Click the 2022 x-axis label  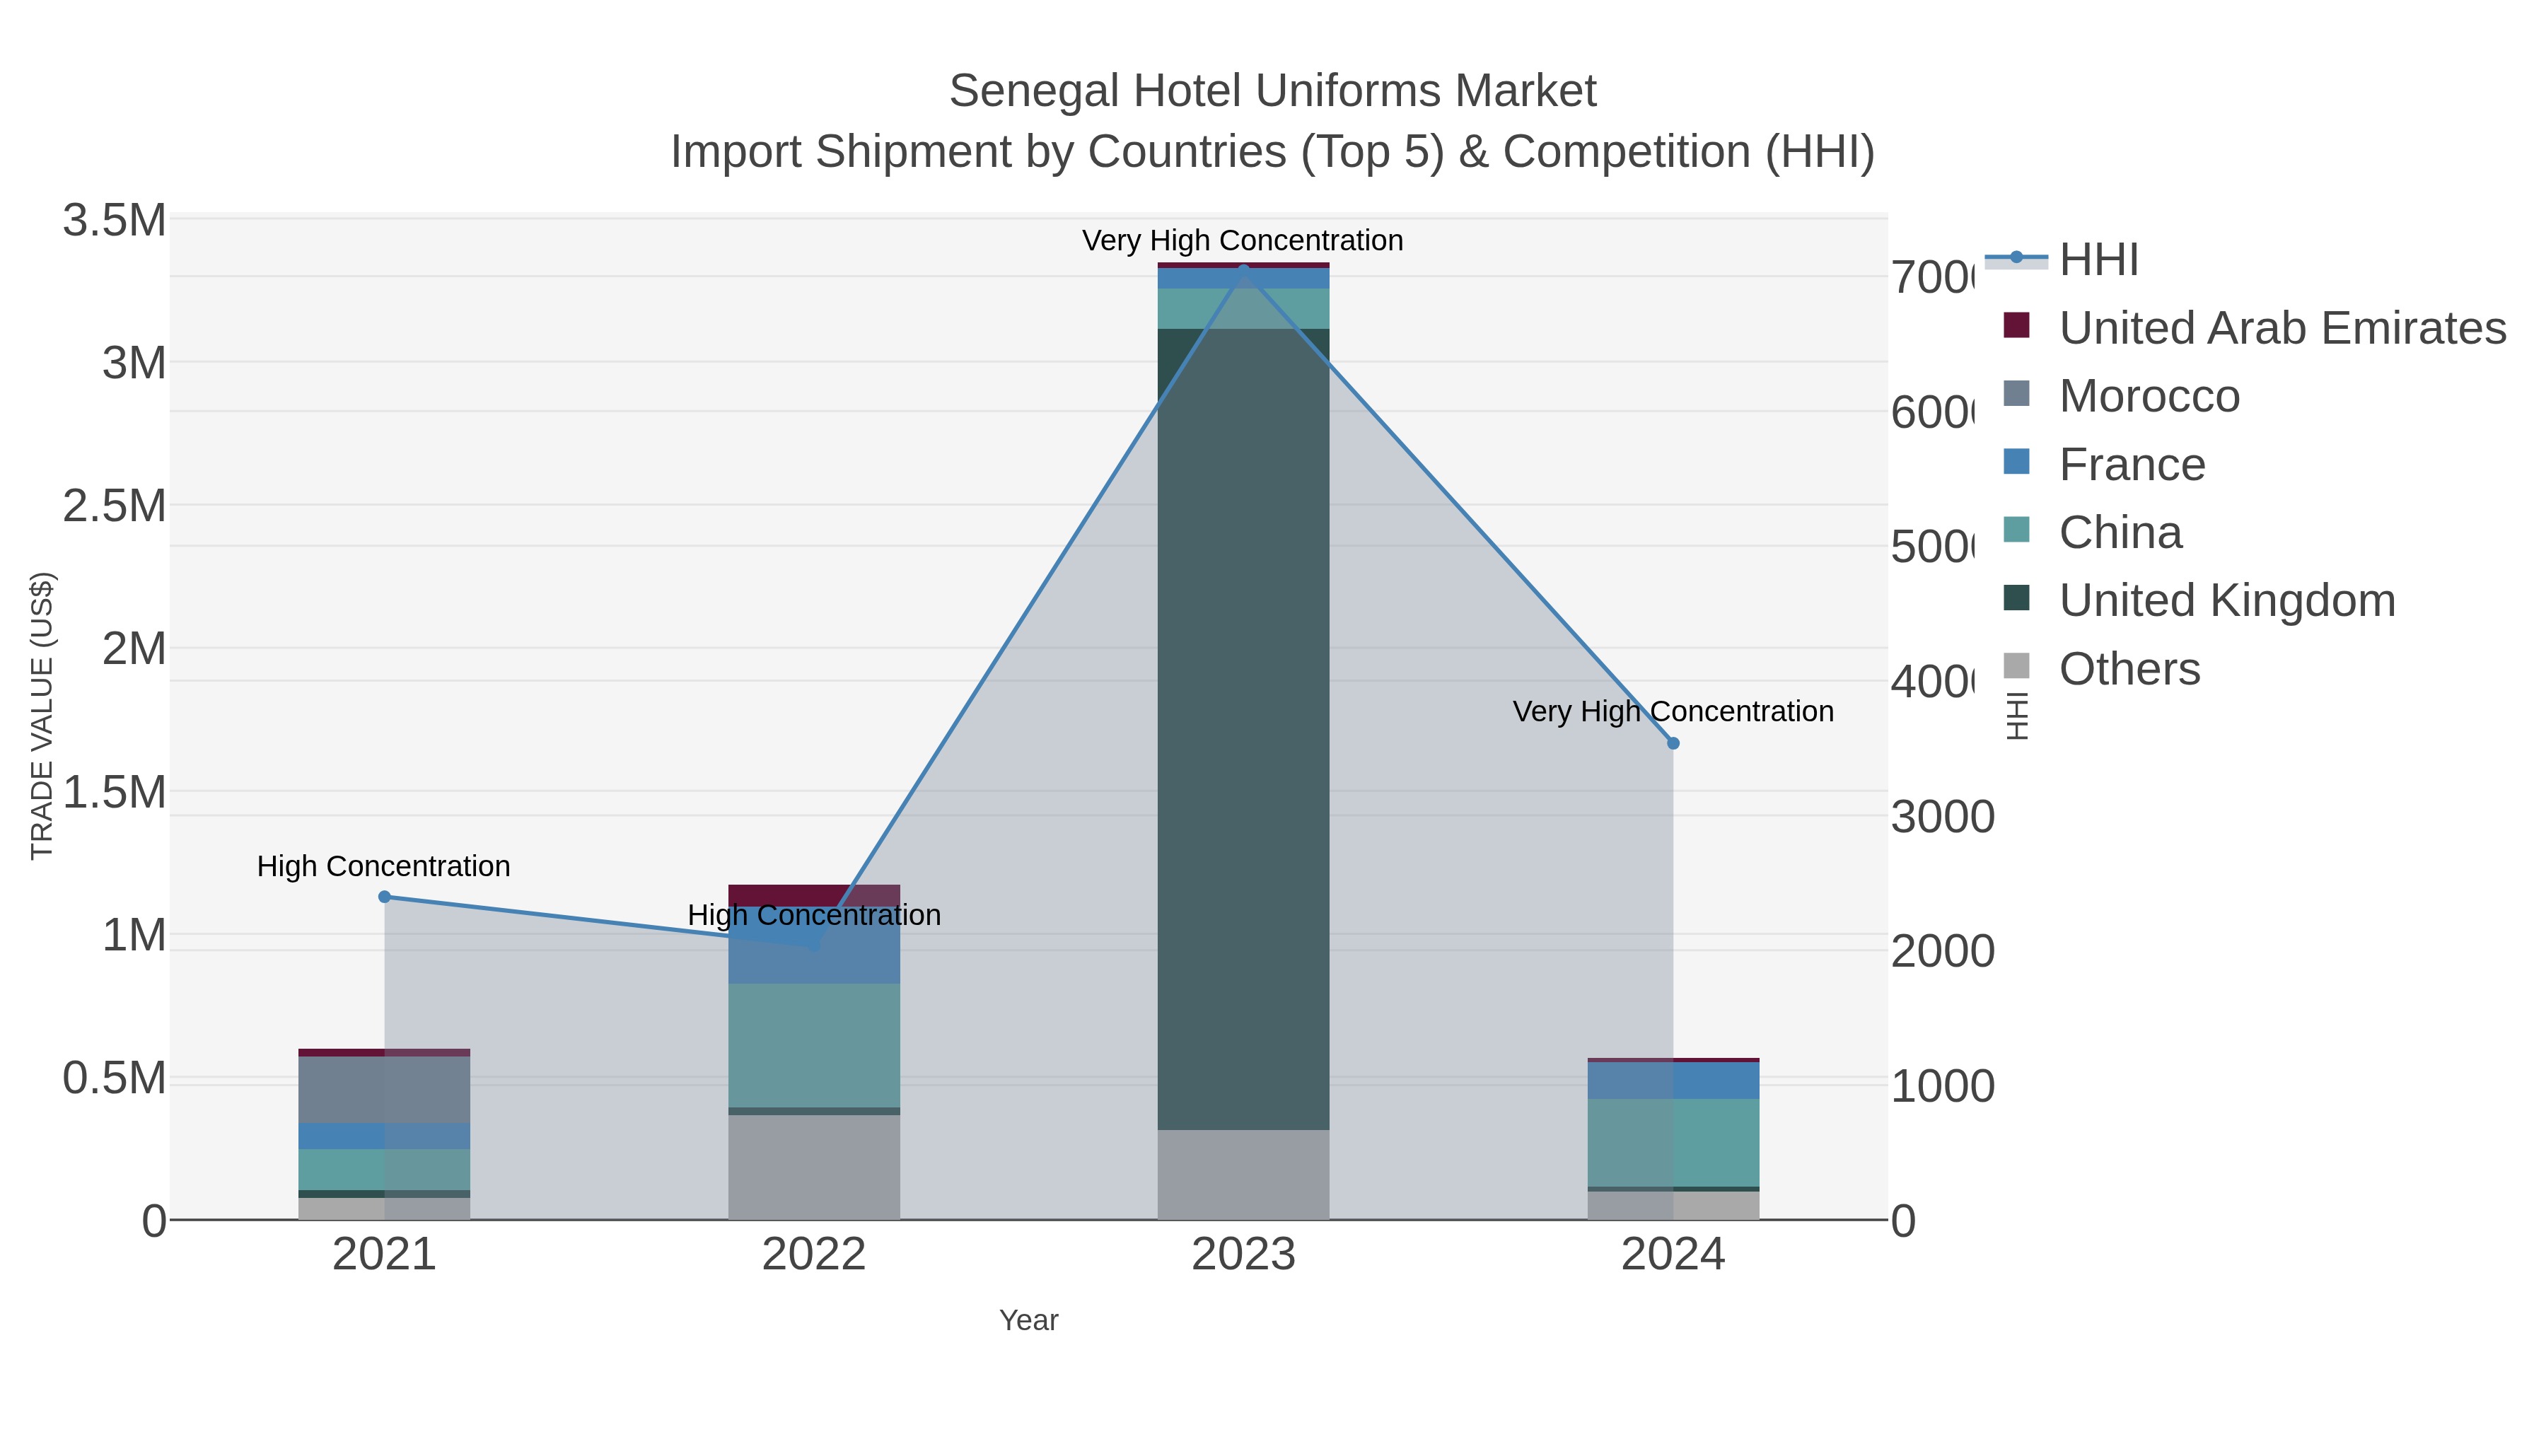(813, 1255)
